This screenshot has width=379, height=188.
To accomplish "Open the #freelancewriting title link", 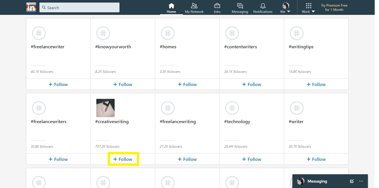I will coord(177,122).
